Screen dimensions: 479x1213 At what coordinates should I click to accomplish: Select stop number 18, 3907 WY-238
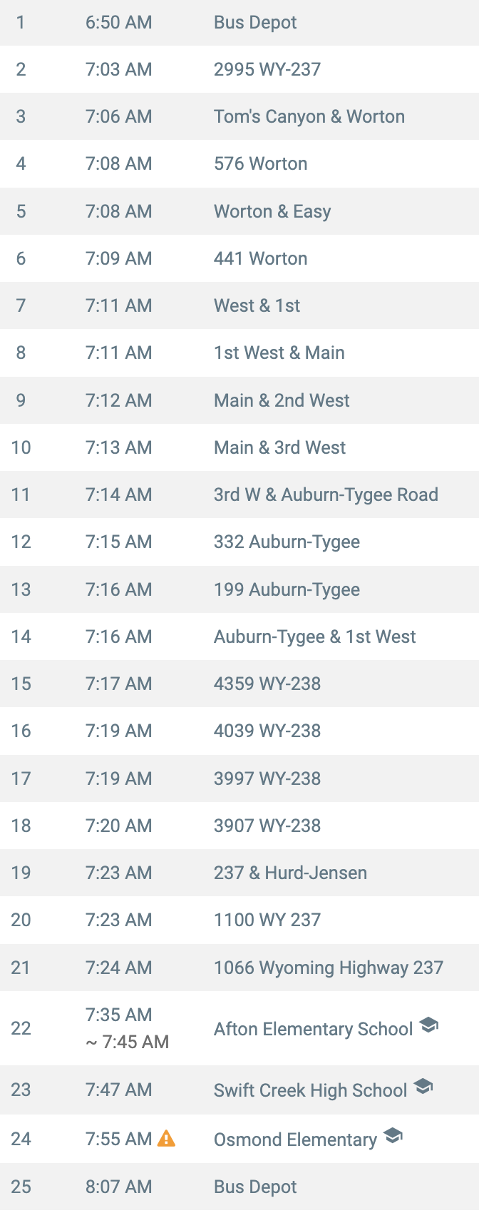coord(239,826)
